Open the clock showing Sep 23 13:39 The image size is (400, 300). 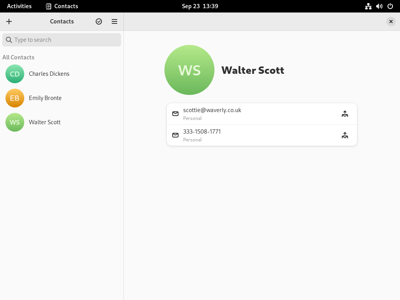click(200, 6)
